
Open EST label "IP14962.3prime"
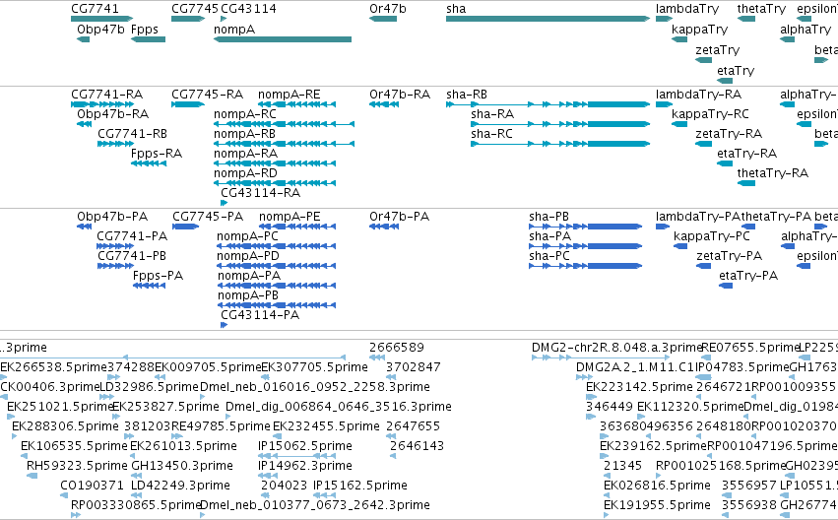(305, 466)
